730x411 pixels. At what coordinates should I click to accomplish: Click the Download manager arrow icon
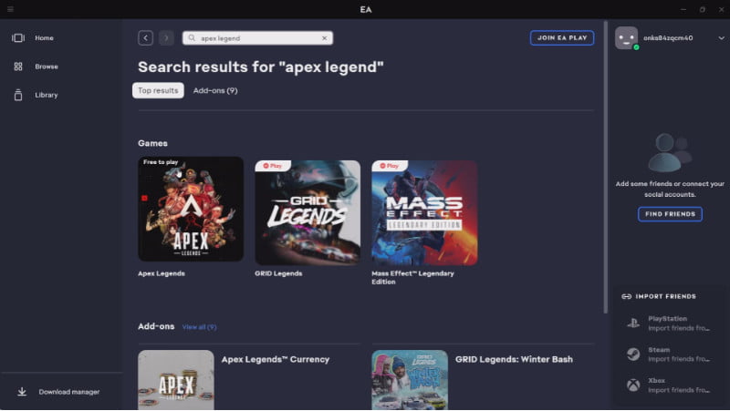(x=22, y=392)
